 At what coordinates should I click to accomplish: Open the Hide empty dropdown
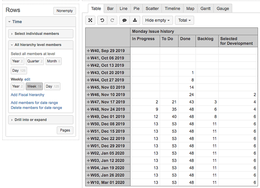pyautogui.click(x=157, y=20)
